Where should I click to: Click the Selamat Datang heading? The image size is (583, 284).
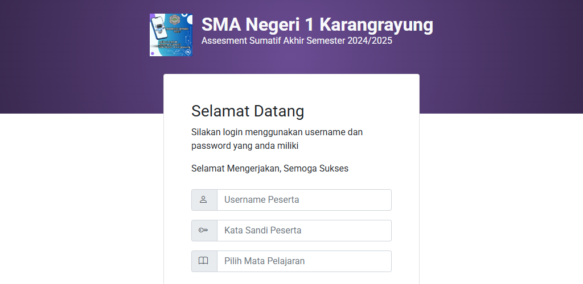click(x=248, y=111)
